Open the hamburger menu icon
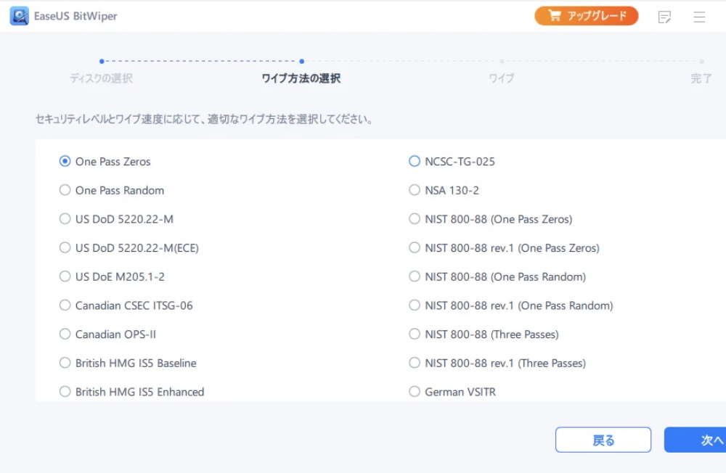The height and width of the screenshot is (473, 726). [x=698, y=16]
